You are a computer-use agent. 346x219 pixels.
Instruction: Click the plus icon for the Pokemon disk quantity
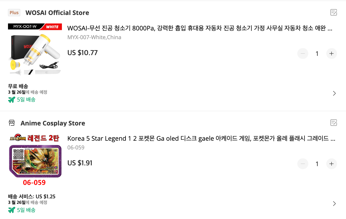[x=332, y=164]
